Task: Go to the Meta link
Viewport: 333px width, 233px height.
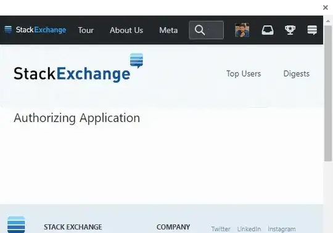Action: (168, 30)
